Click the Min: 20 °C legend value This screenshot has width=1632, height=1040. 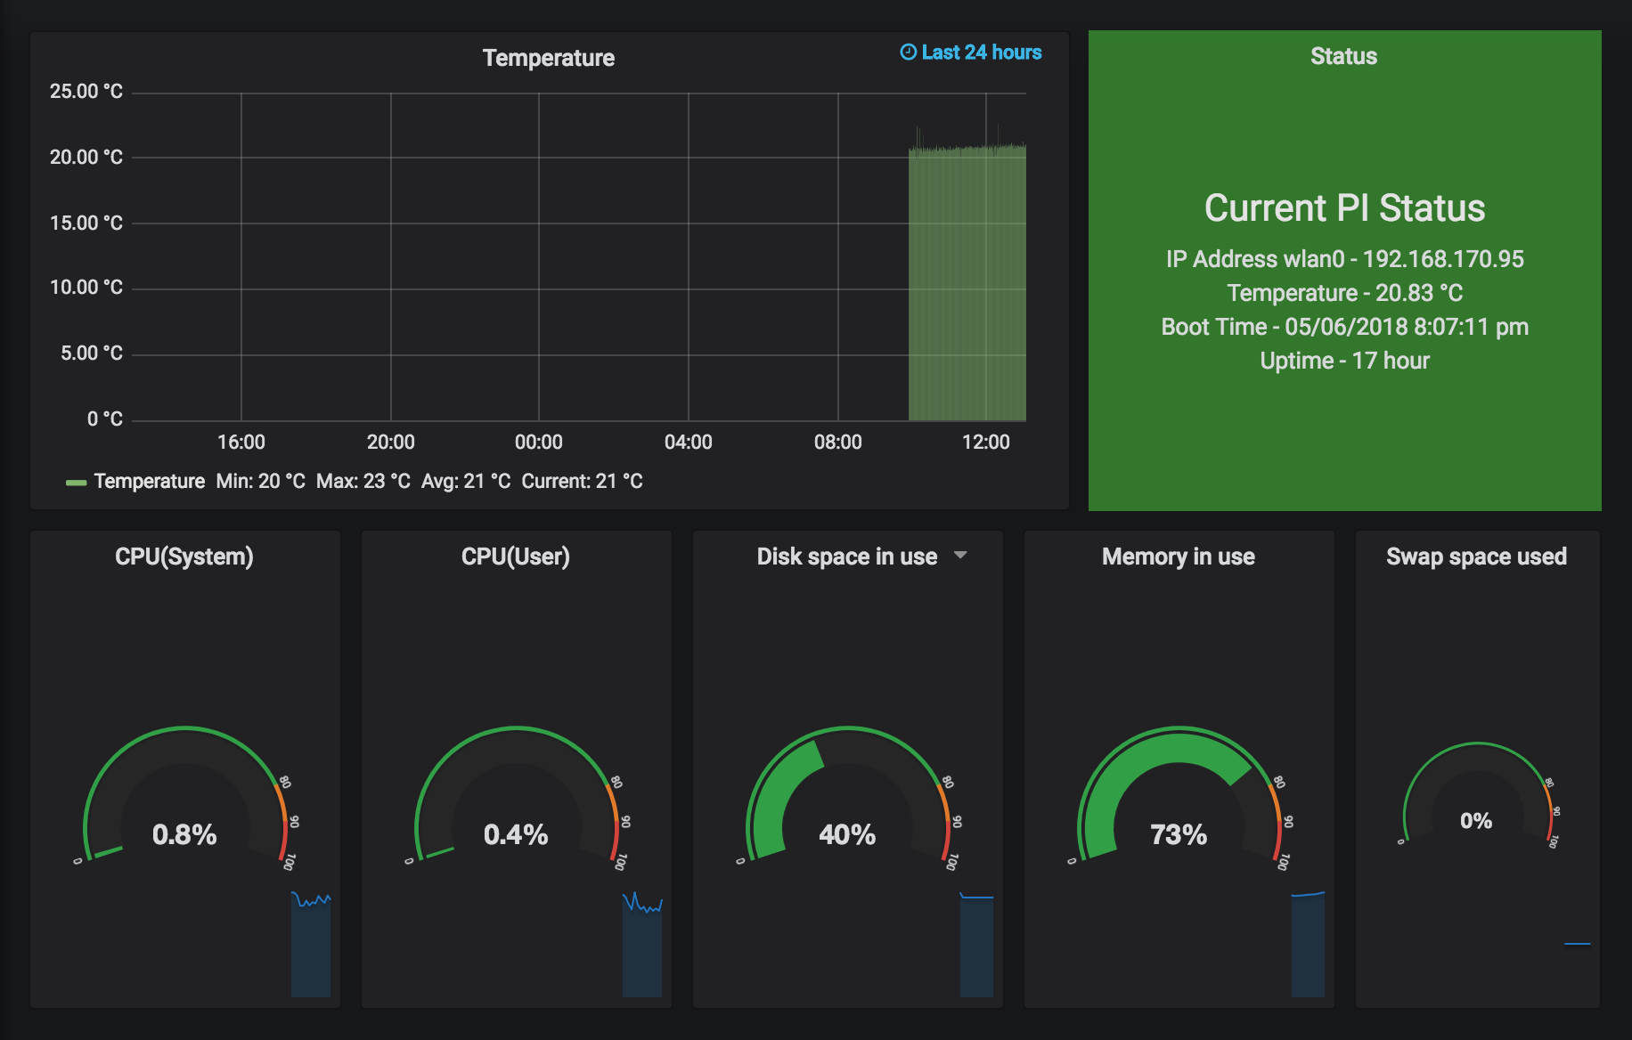click(260, 481)
